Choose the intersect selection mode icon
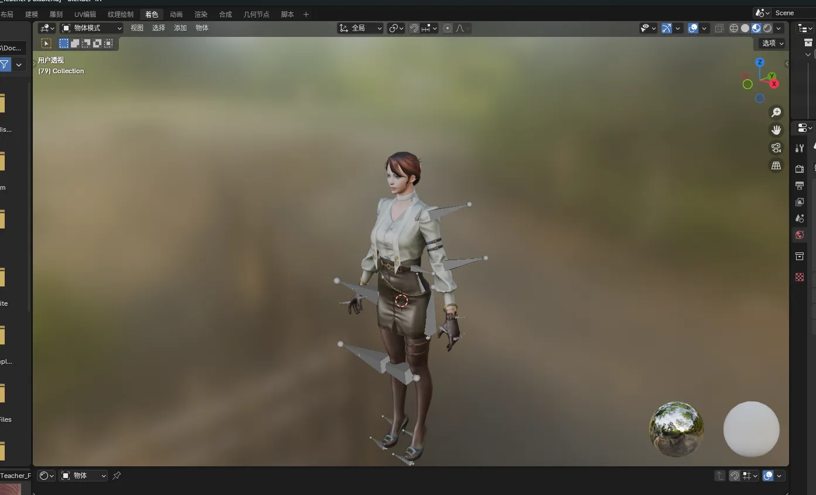 108,43
